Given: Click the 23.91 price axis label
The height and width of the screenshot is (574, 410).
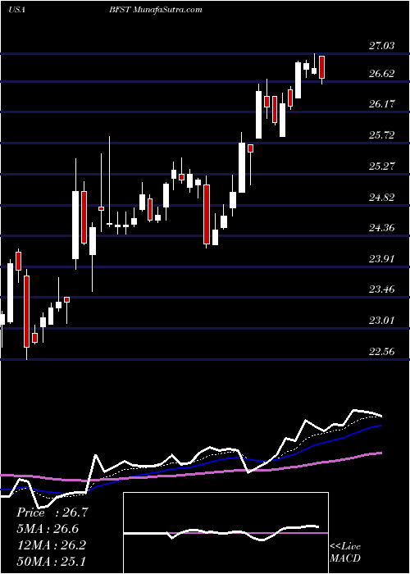Looking at the screenshot, I should point(381,259).
